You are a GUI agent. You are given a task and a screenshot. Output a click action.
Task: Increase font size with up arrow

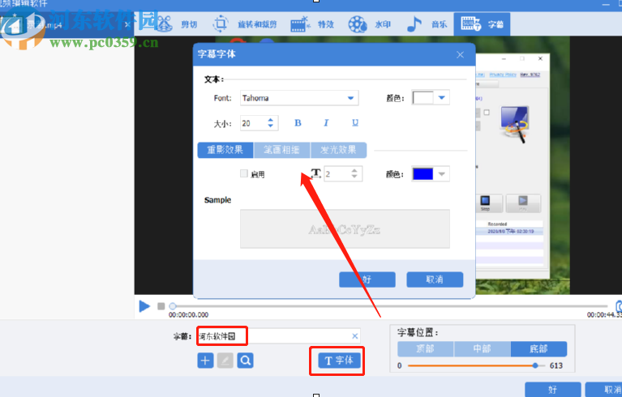[271, 120]
